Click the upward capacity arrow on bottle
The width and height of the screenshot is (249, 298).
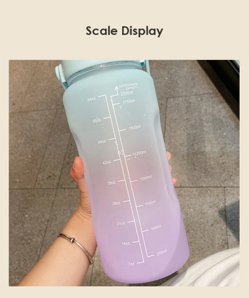[x=116, y=90]
